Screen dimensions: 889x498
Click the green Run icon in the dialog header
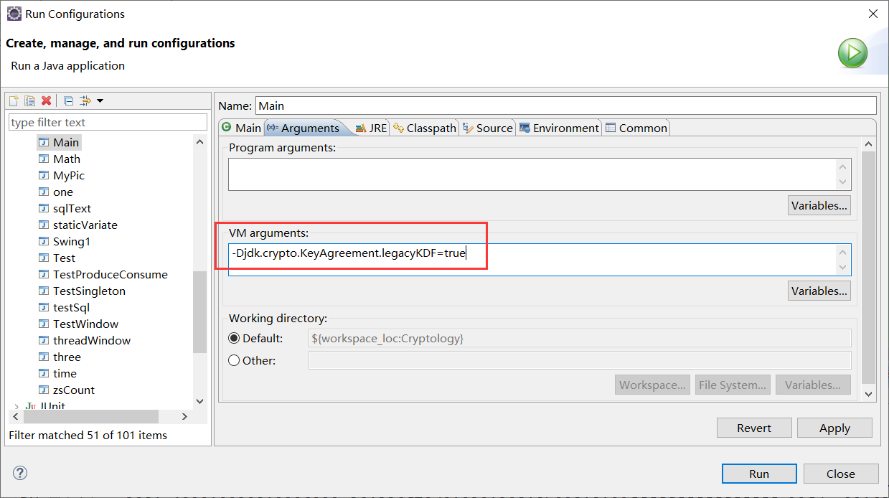coord(852,53)
